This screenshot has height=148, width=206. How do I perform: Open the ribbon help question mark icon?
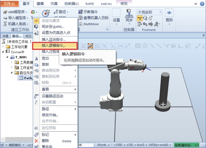(x=202, y=4)
